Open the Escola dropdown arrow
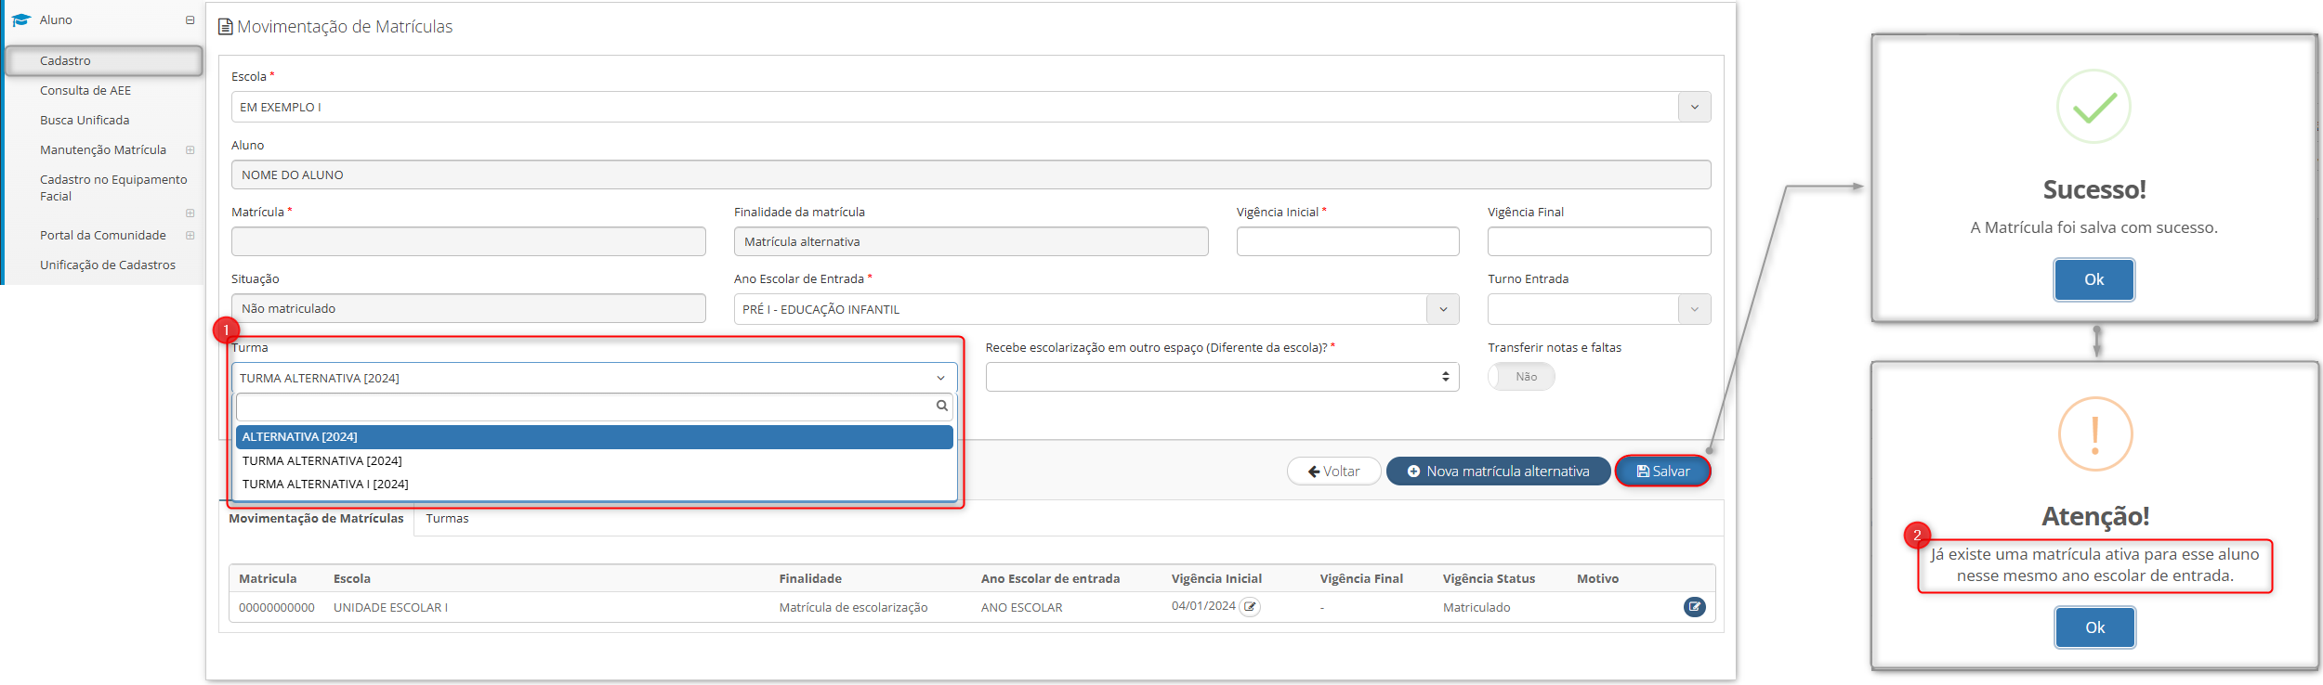The image size is (2323, 685). point(1694,107)
